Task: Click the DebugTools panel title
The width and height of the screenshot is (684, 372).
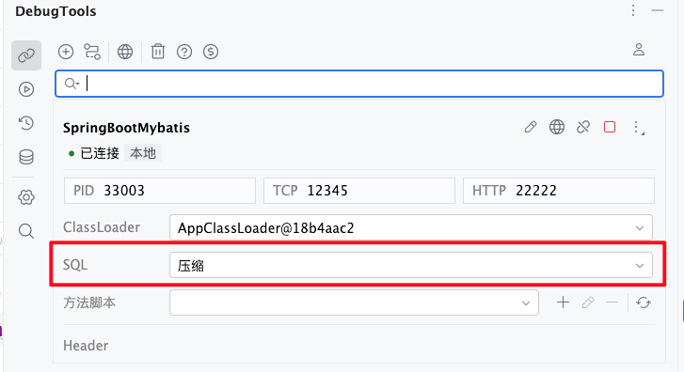Action: pyautogui.click(x=56, y=11)
